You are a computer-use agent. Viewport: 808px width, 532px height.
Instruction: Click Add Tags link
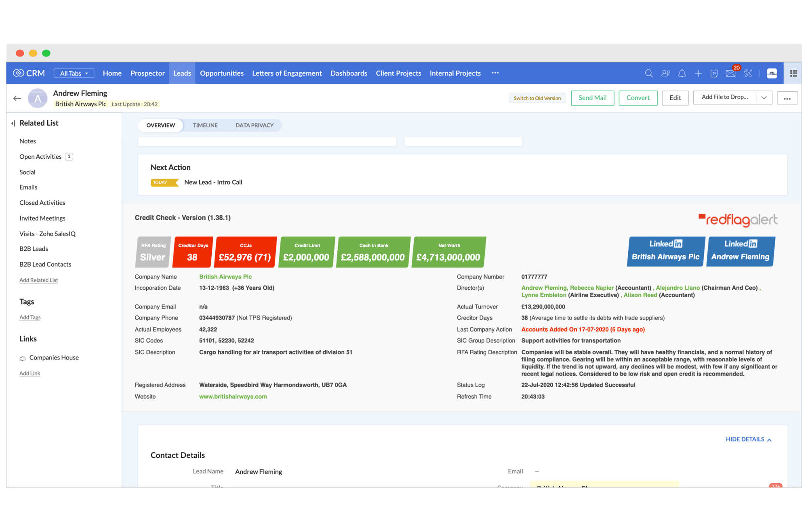(30, 317)
